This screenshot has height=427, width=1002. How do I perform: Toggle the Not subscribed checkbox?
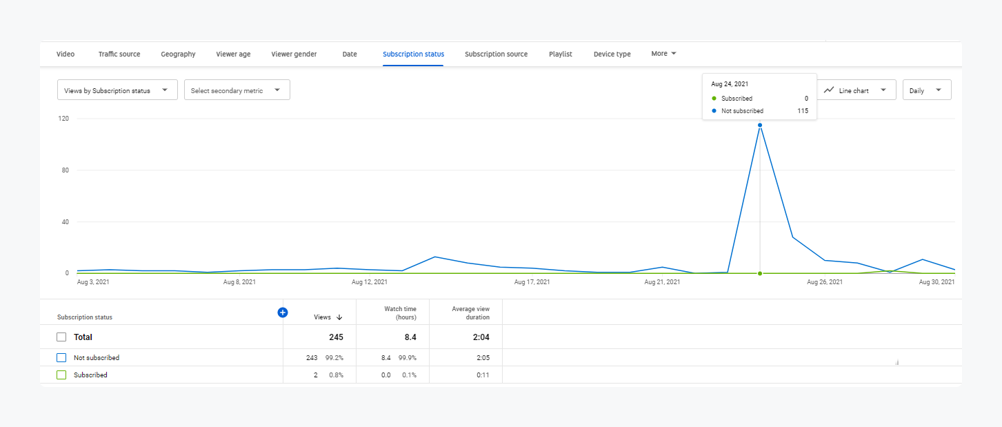61,358
